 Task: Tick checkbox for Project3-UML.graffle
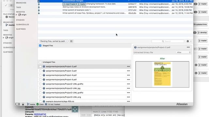40,93
